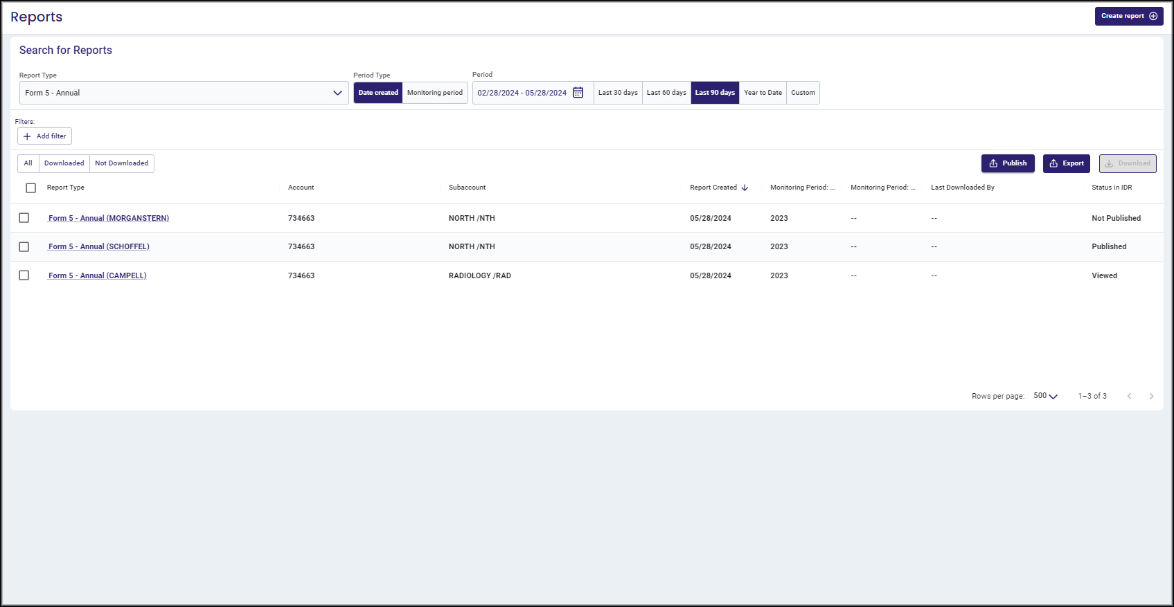Viewport: 1174px width, 607px height.
Task: Click the period date range field
Action: [522, 93]
